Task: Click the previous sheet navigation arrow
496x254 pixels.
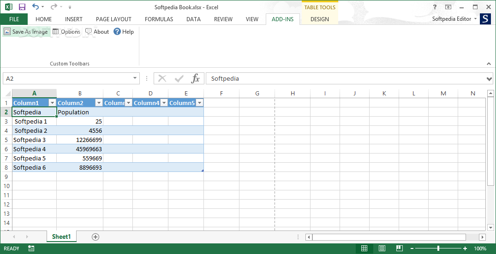Action: pyautogui.click(x=14, y=236)
